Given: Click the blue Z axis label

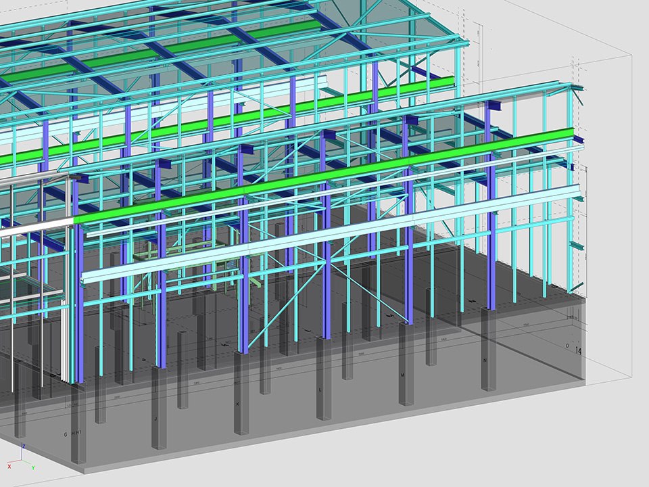Looking at the screenshot, I should [24, 446].
